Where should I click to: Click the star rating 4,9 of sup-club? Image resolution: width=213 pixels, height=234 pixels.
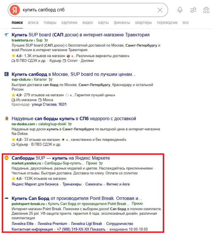(17, 95)
